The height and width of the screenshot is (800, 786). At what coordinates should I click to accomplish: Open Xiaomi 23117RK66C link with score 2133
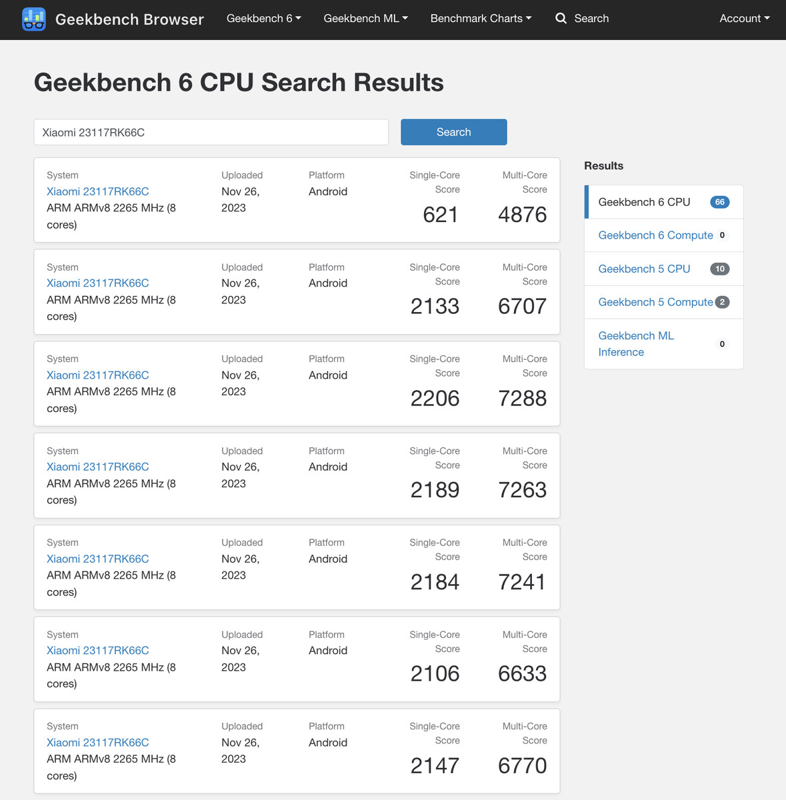pyautogui.click(x=98, y=283)
